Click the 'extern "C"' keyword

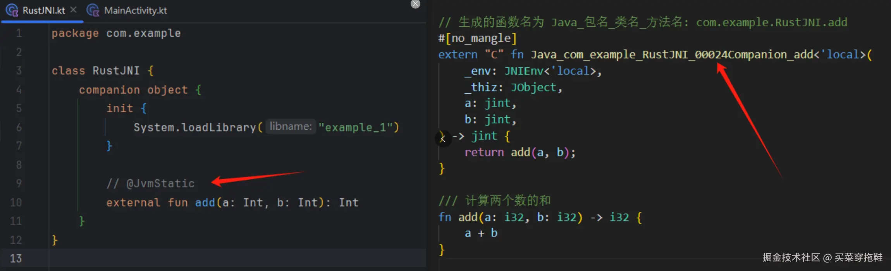[x=471, y=55]
